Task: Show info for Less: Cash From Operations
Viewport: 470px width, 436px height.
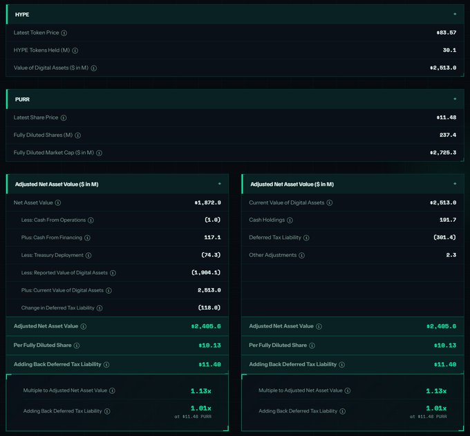Action: pyautogui.click(x=91, y=220)
